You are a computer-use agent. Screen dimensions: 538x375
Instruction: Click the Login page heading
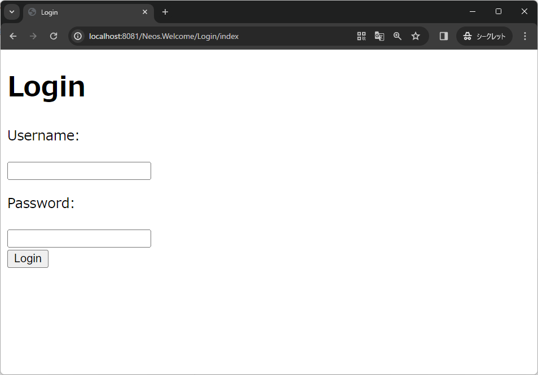click(46, 87)
